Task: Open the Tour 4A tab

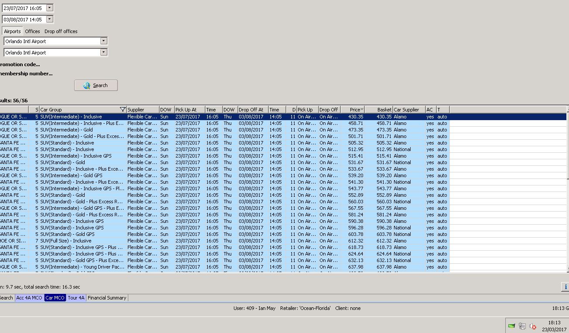Action: point(76,298)
